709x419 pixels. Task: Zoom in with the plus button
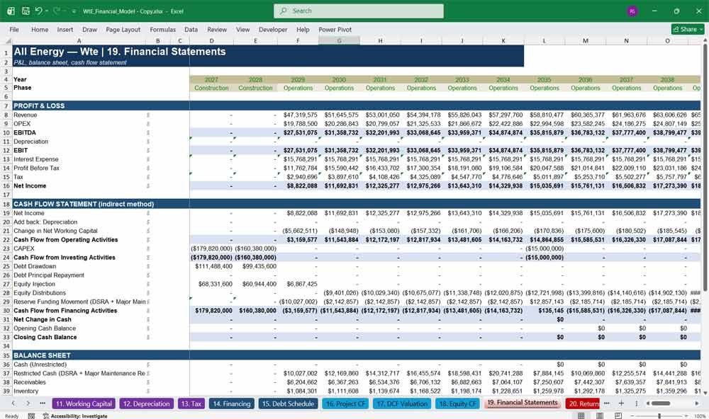686,416
